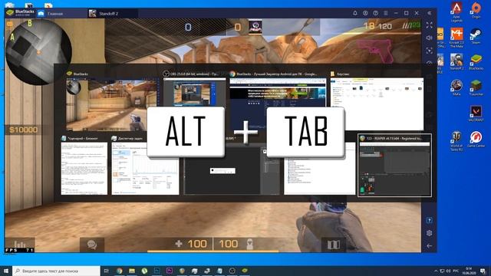Image resolution: width=491 pixels, height=276 pixels.
Task: Tap the in-game circular minimap
Action: (x=38, y=52)
